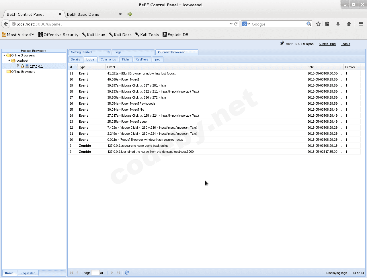Image resolution: width=367 pixels, height=278 pixels.
Task: Sort logs by the Id column header
Action: (x=73, y=67)
